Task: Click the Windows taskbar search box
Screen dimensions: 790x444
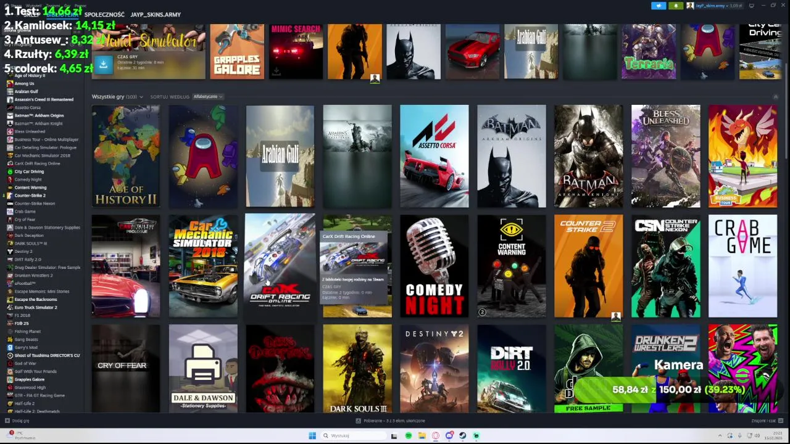Action: [x=352, y=435]
